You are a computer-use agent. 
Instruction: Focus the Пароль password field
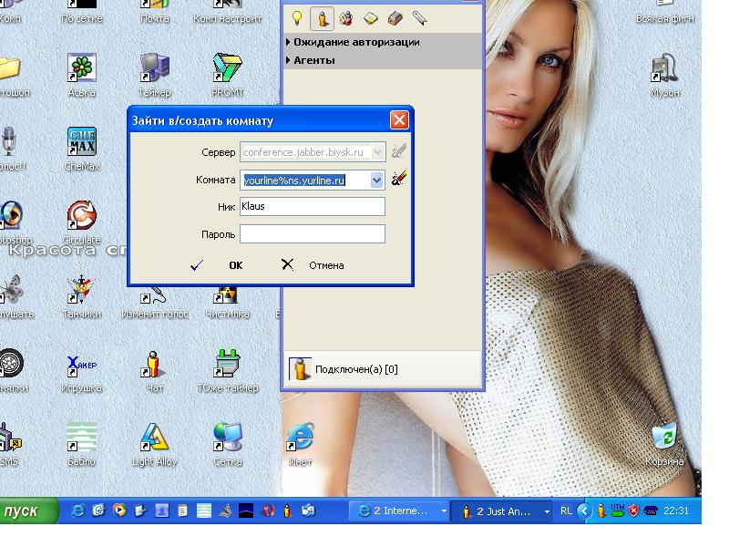coord(313,235)
